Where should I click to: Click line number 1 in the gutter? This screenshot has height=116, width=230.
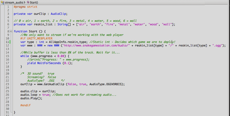pyautogui.click(x=7, y=7)
